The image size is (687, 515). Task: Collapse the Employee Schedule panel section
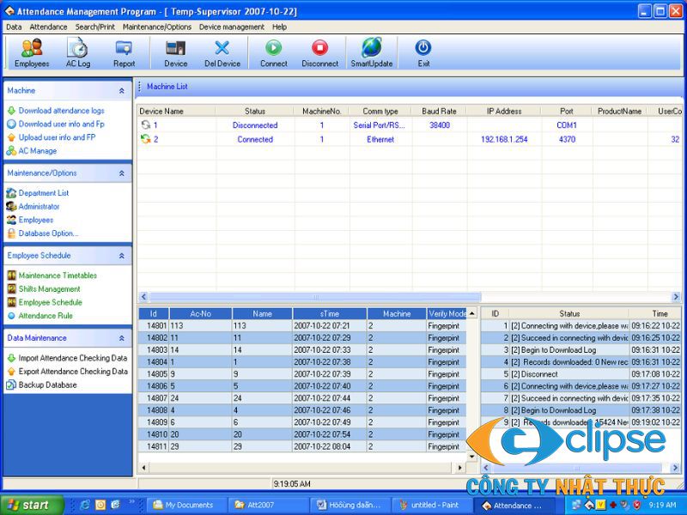pyautogui.click(x=122, y=256)
